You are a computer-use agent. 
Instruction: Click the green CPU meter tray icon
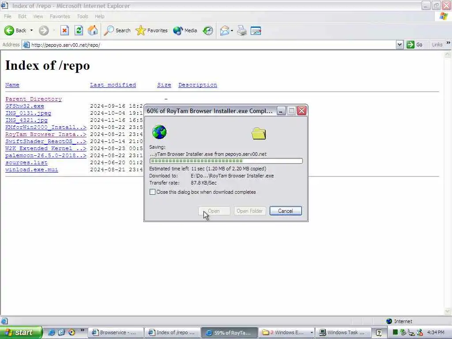(395, 332)
